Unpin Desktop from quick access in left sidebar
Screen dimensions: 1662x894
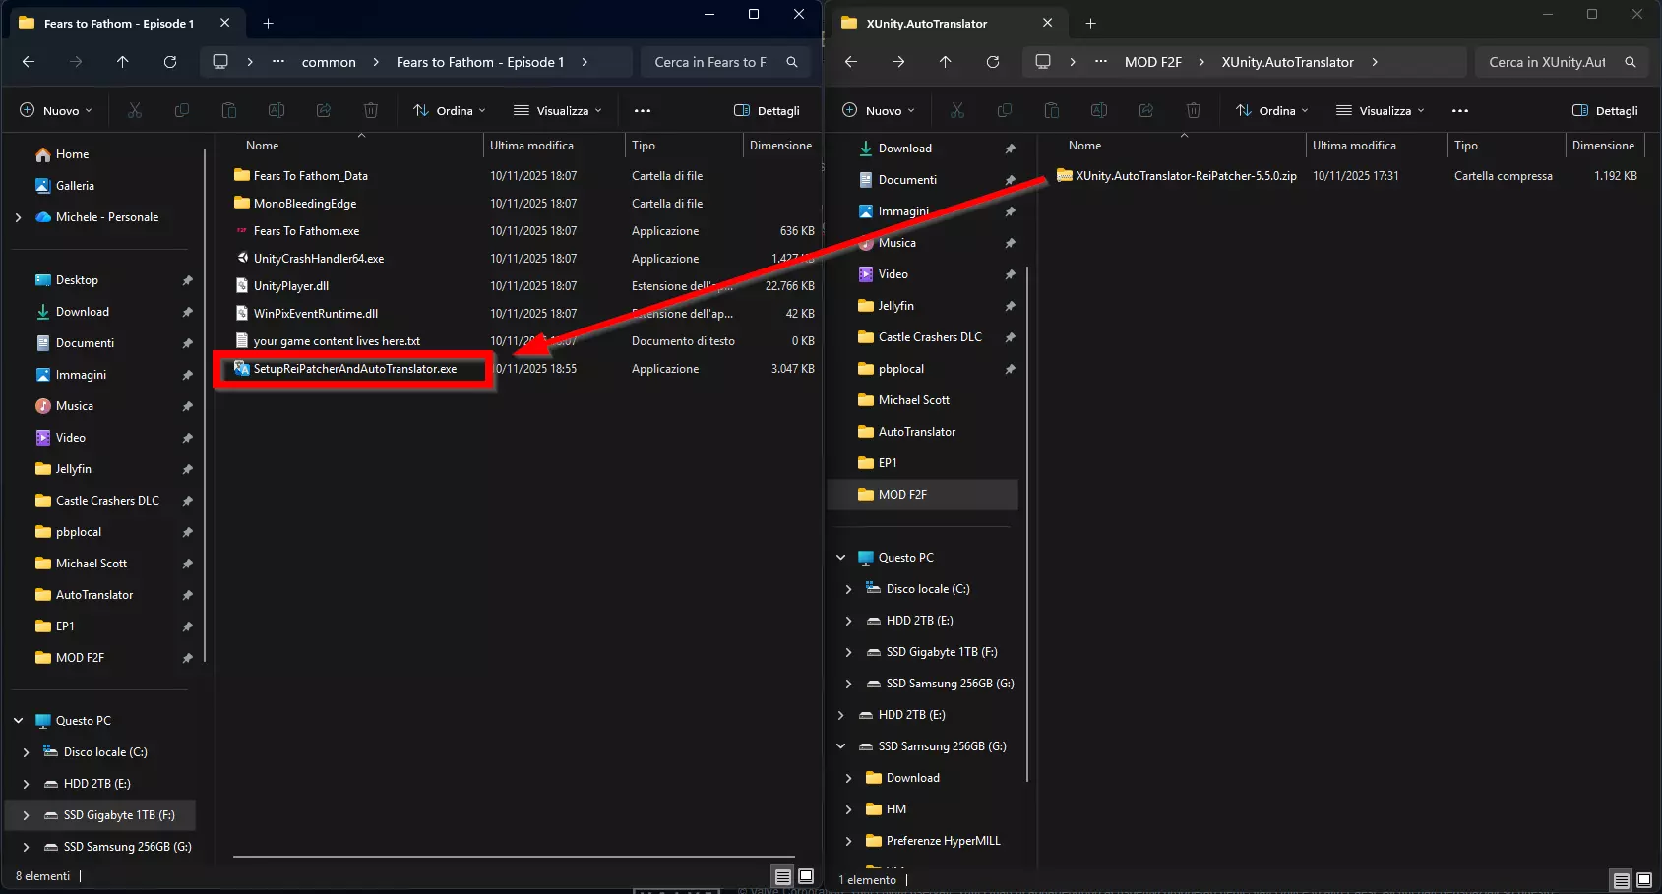click(x=187, y=280)
